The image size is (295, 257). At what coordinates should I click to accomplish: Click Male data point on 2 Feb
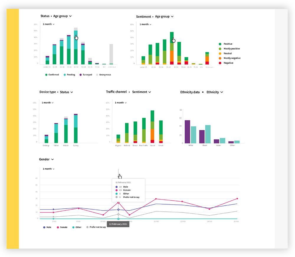53,210
